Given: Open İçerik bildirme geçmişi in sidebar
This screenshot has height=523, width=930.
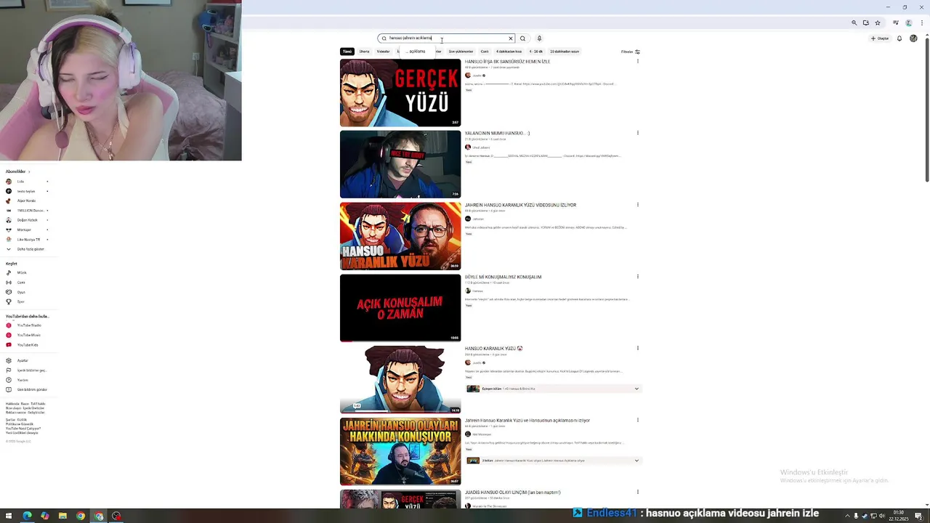Looking at the screenshot, I should pos(28,370).
